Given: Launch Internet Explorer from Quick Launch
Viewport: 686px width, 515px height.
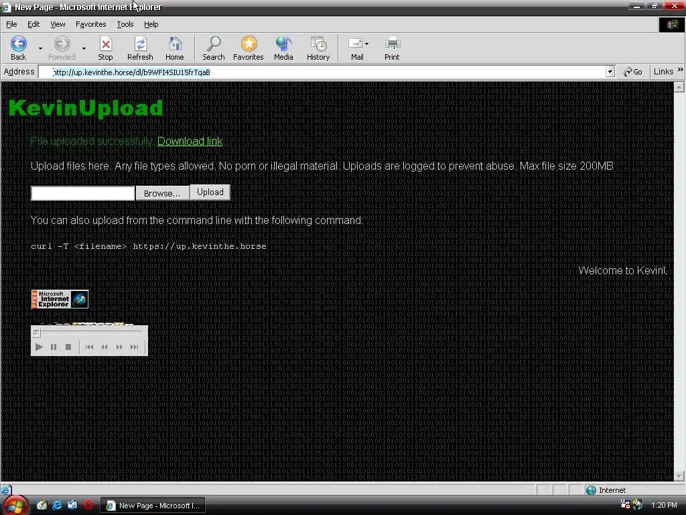Looking at the screenshot, I should 57,505.
